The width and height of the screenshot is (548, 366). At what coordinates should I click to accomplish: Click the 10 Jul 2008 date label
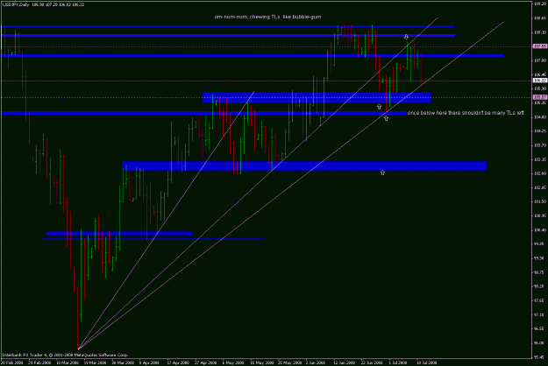426,362
